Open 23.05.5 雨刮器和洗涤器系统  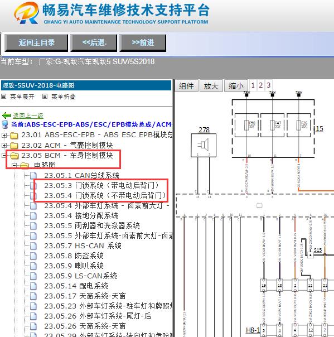[92, 225]
